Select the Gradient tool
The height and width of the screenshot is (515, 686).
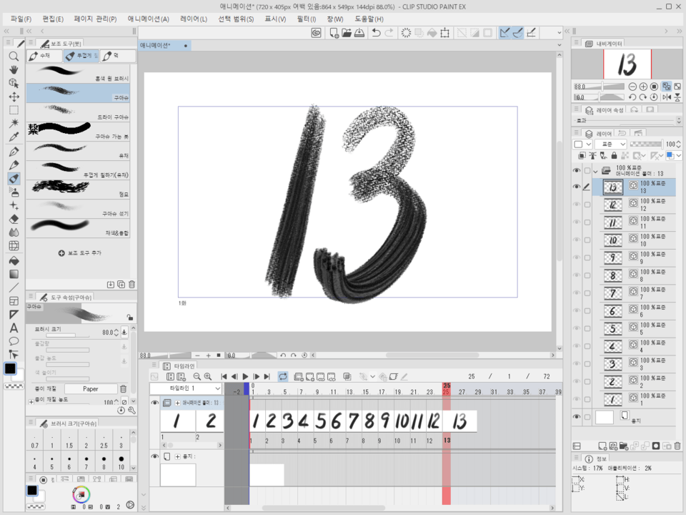pos(14,274)
